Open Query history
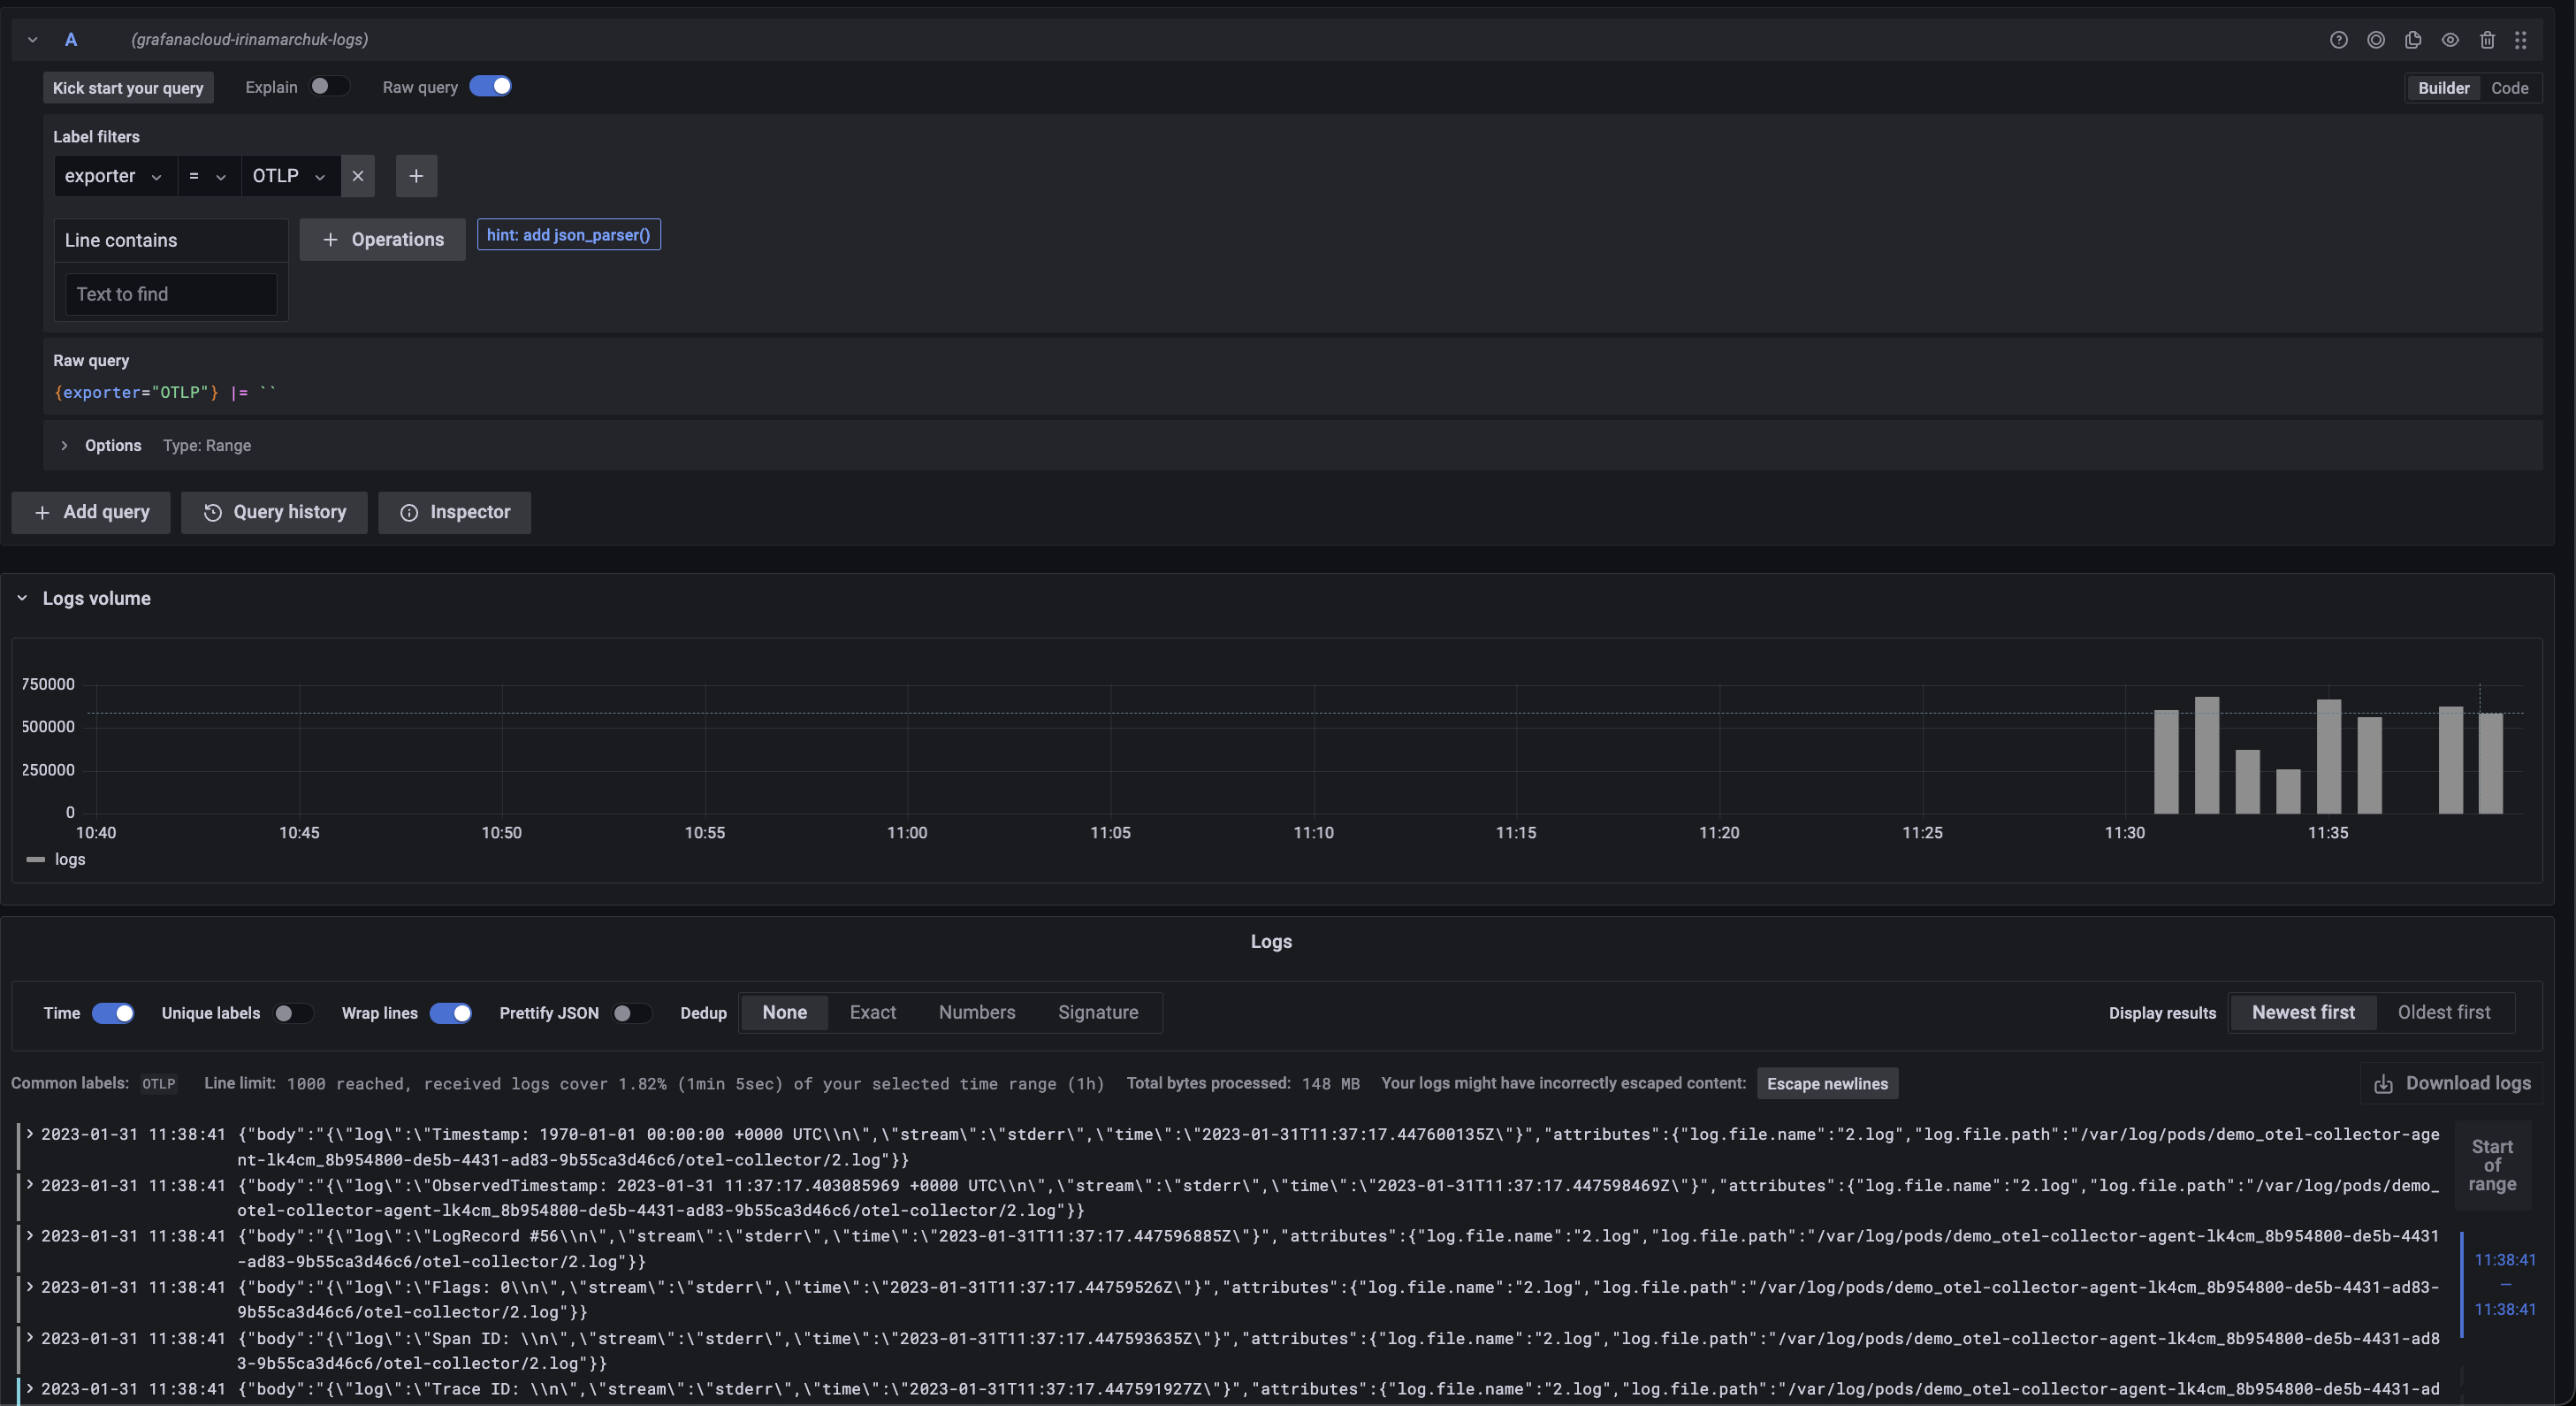2576x1406 pixels. 274,512
